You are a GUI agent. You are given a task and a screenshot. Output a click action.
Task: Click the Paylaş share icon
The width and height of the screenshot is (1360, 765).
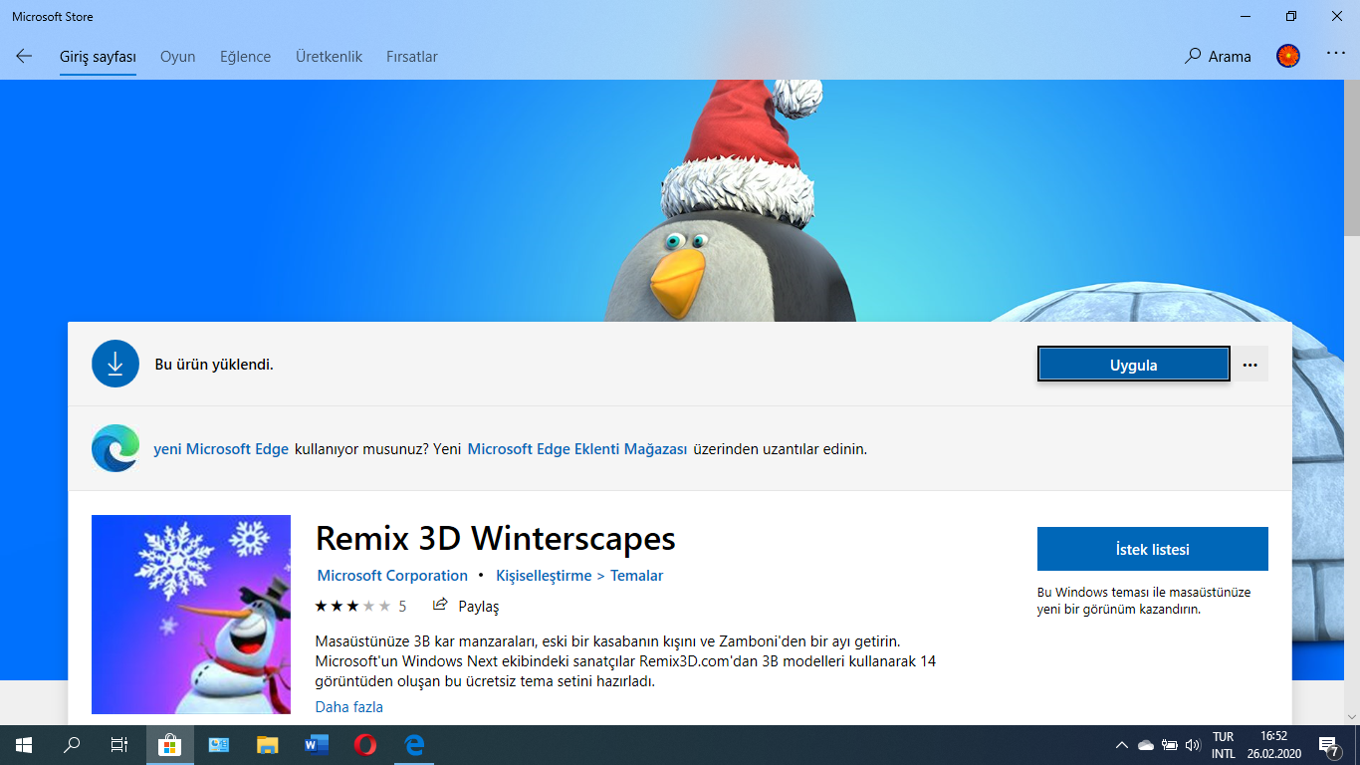(x=440, y=605)
